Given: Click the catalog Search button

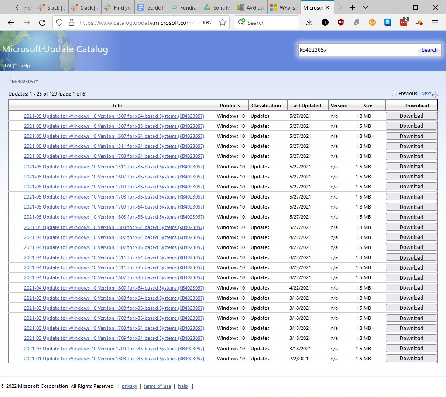Looking at the screenshot, I should pyautogui.click(x=429, y=50).
